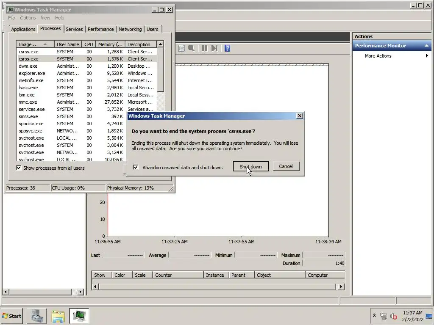Open the Start menu
434x325 pixels.
[12, 316]
